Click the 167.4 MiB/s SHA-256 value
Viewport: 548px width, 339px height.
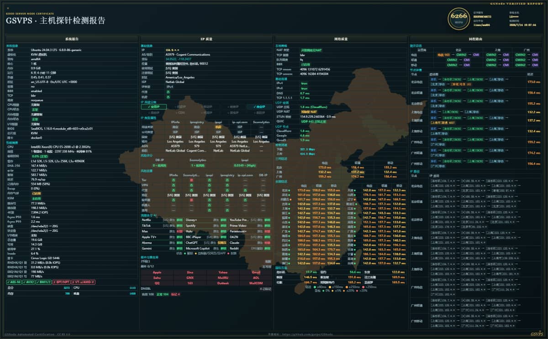39,165
